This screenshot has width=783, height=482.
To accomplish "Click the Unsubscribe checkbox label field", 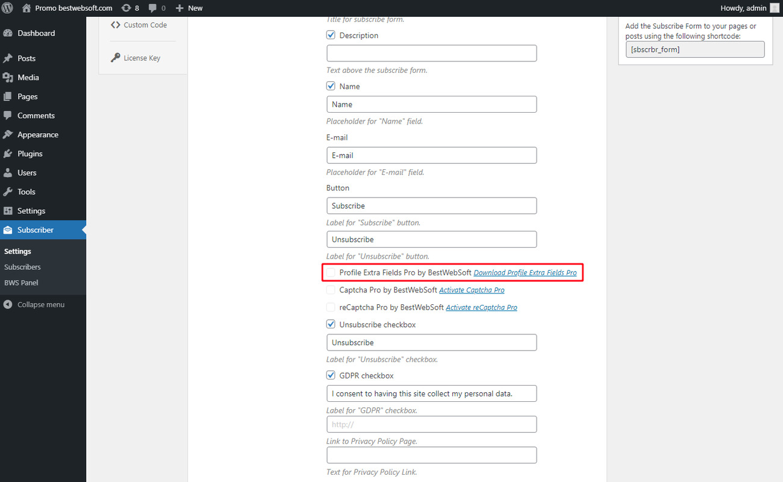I will point(431,342).
